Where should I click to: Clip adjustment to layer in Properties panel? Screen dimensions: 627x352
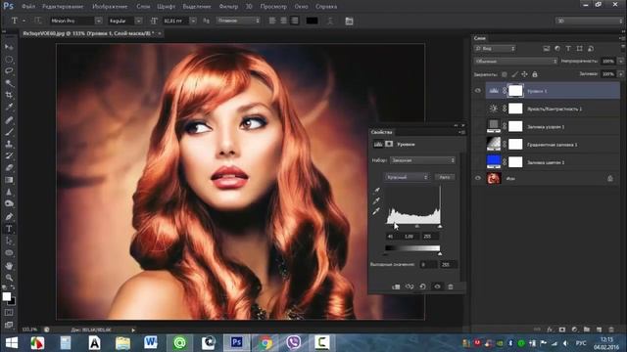pos(396,286)
